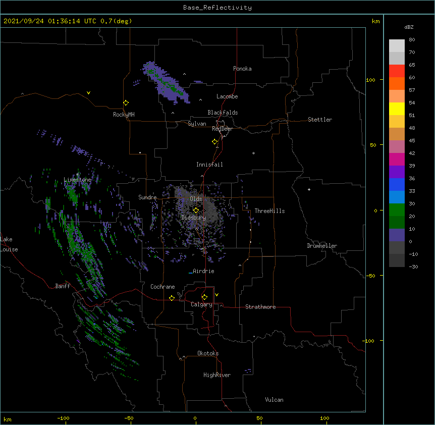Click the dBZ legend heading
The height and width of the screenshot is (425, 435).
pos(409,27)
